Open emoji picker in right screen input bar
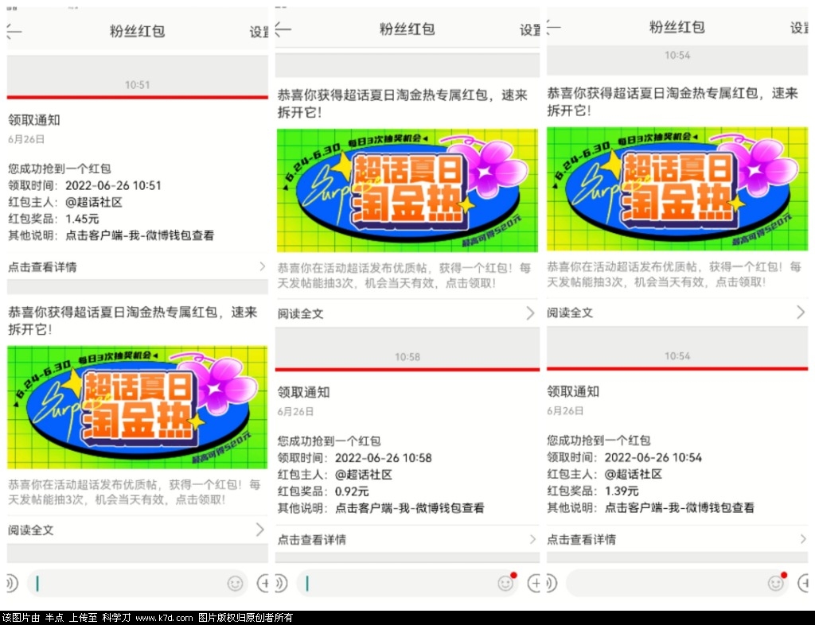The width and height of the screenshot is (815, 625). 775,584
